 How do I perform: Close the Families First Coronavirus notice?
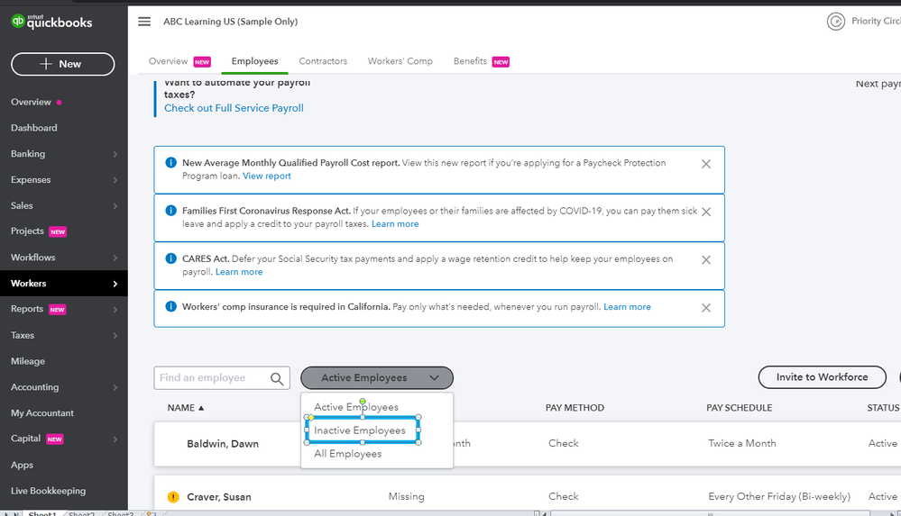click(706, 212)
